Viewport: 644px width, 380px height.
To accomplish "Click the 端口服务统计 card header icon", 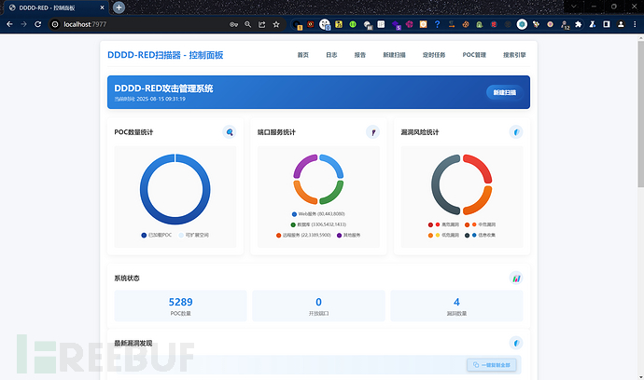I will click(x=372, y=132).
